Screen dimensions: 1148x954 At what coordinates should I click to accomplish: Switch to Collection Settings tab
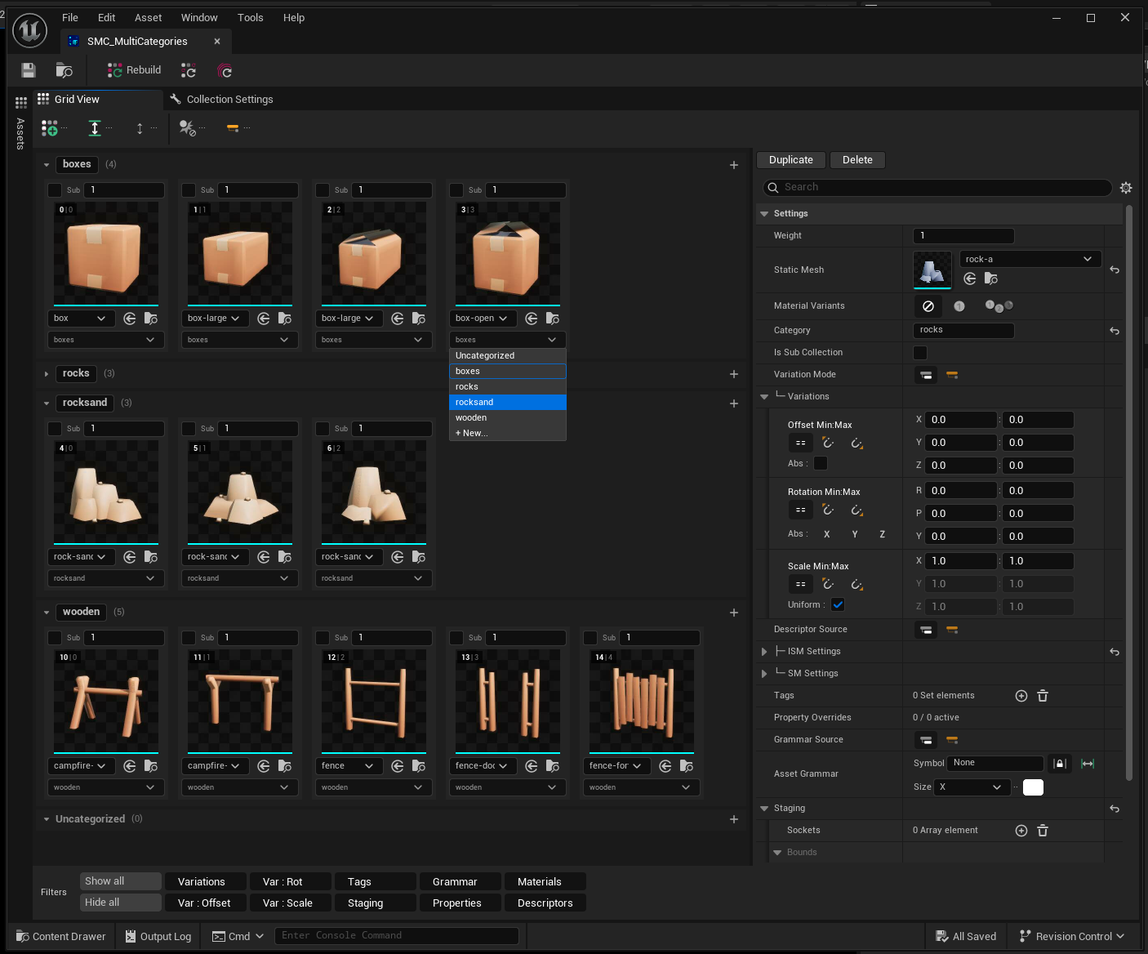click(x=229, y=100)
